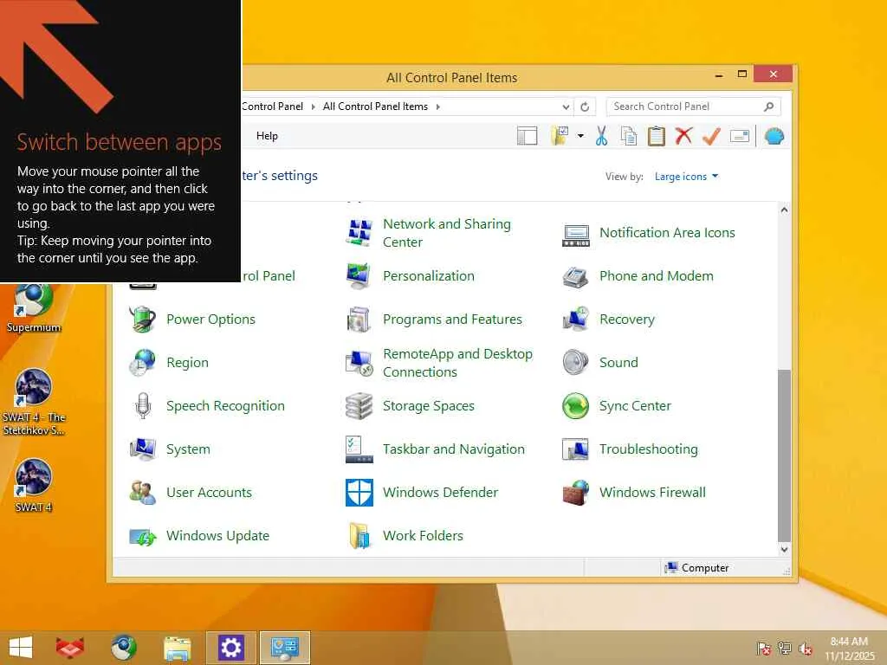
Task: Click the Paste clipboard toolbar icon
Action: (x=657, y=136)
